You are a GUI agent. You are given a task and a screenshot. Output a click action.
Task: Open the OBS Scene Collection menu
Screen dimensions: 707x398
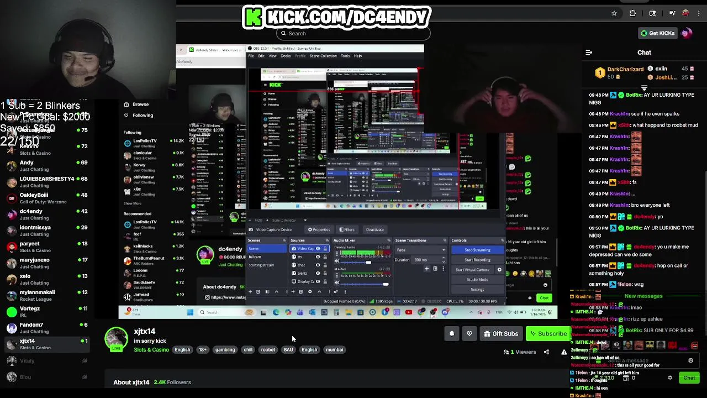(x=323, y=56)
